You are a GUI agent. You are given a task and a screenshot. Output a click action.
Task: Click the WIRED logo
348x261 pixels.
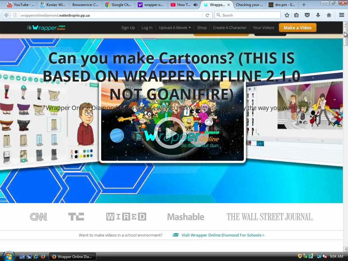pos(126,217)
